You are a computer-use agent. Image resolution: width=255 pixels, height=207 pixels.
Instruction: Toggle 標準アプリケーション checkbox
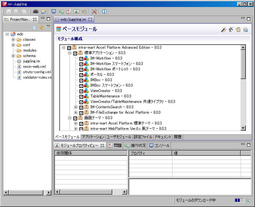tap(75, 53)
